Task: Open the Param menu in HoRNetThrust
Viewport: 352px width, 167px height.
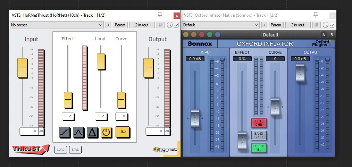Action: click(x=120, y=25)
